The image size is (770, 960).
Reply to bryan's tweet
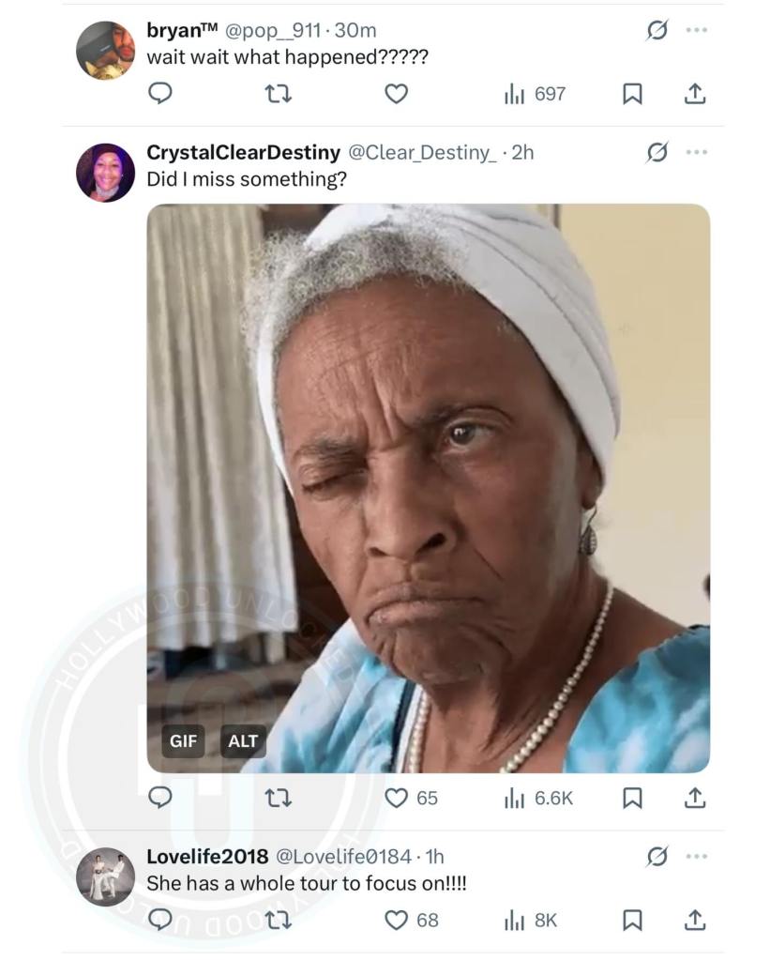tap(160, 94)
